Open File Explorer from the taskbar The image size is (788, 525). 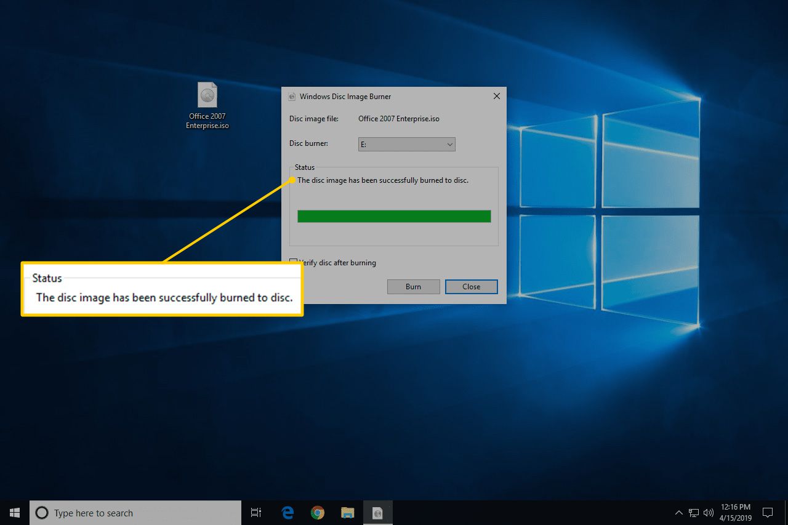[347, 513]
